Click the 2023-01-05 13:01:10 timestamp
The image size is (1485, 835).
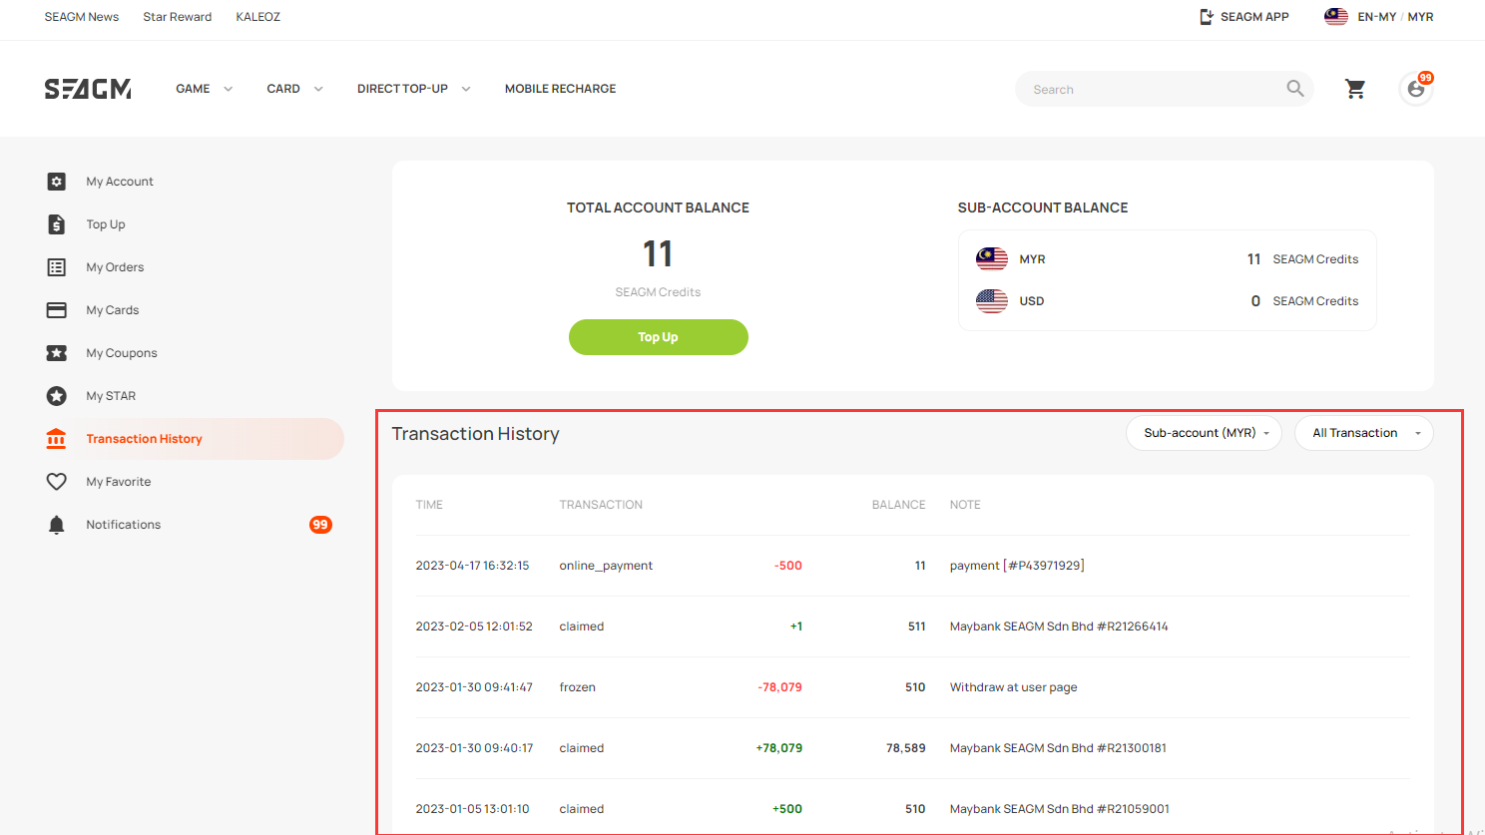coord(473,809)
